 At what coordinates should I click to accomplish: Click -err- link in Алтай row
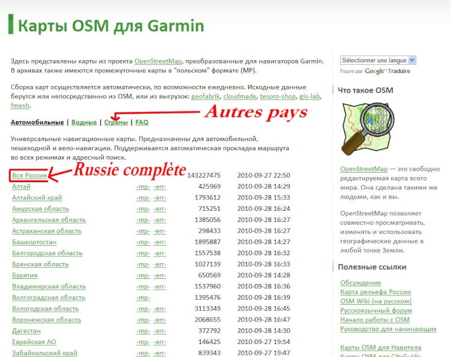click(x=160, y=187)
